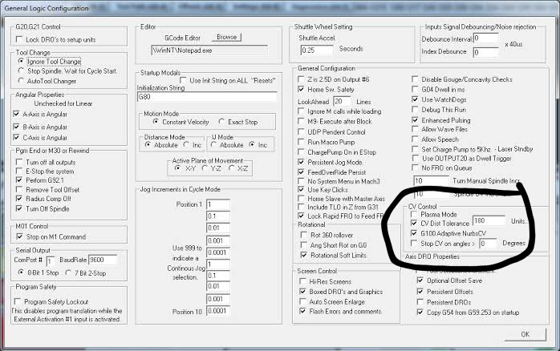Screen dimensions: 560x351
Task: Select Stop Spindle. Wait for Cycle Start
Action: (21, 71)
